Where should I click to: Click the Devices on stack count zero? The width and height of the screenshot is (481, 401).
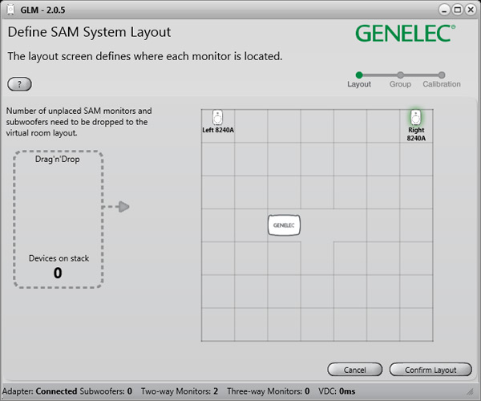coord(58,273)
